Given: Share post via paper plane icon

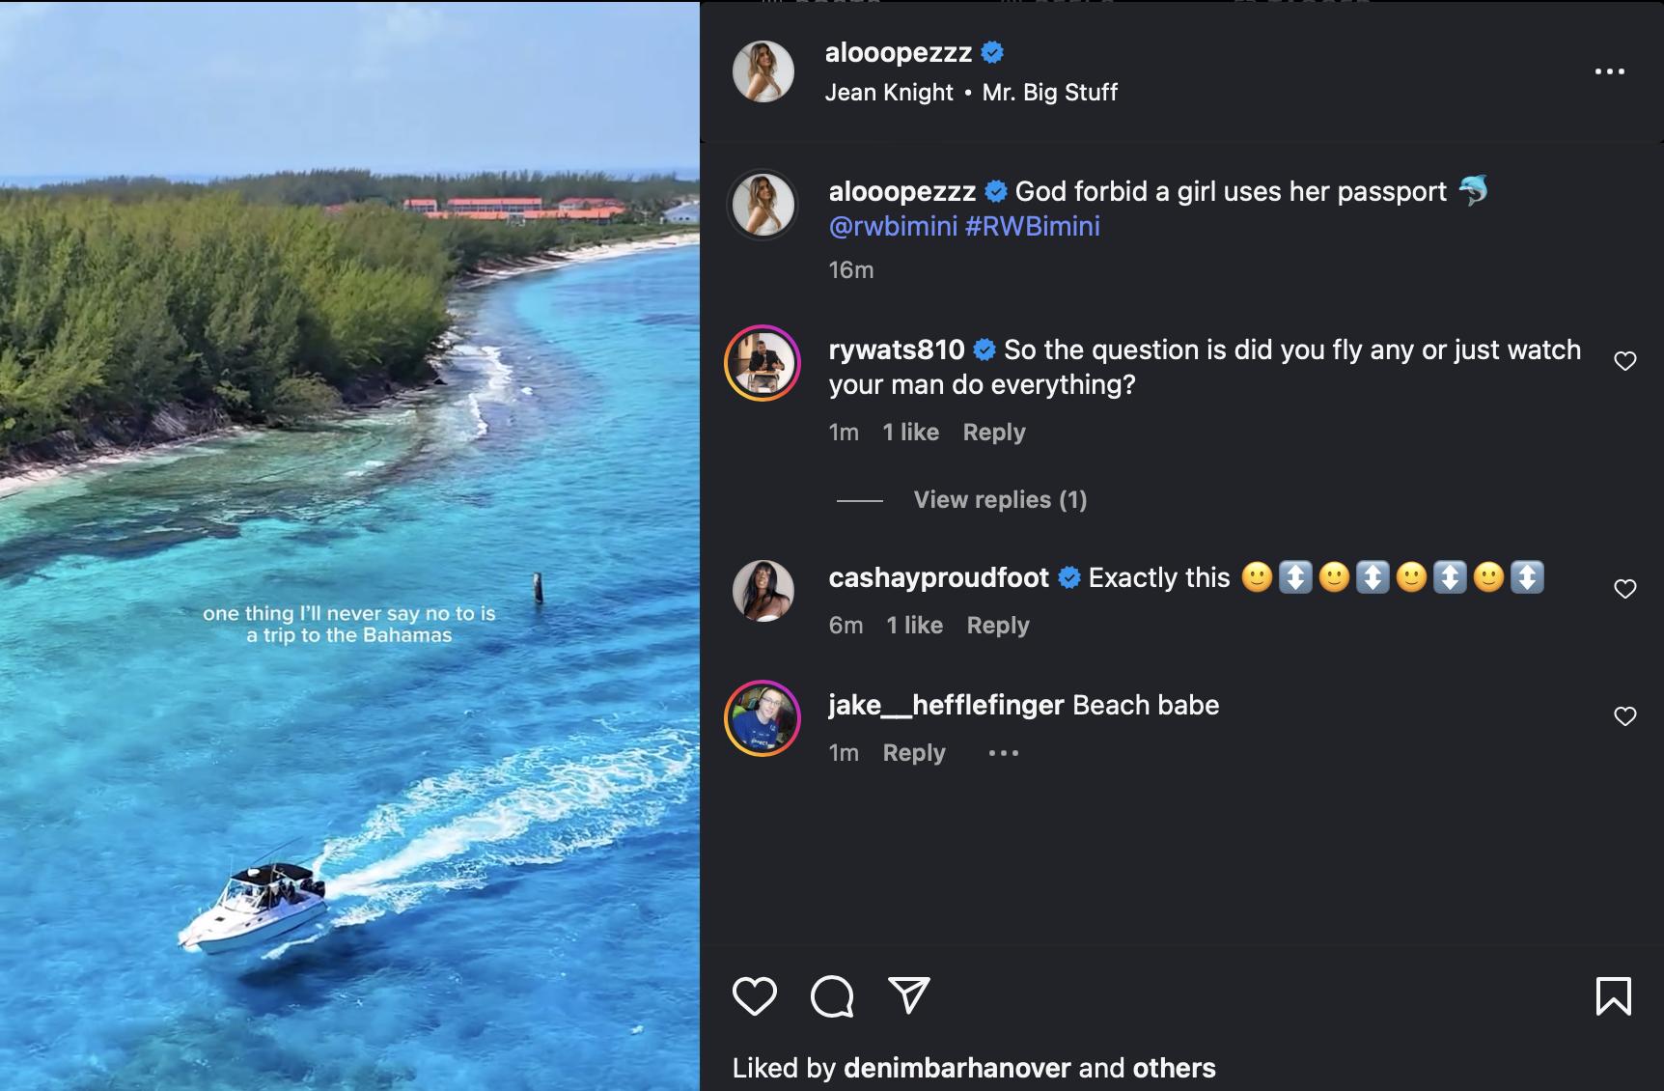Looking at the screenshot, I should click(908, 995).
